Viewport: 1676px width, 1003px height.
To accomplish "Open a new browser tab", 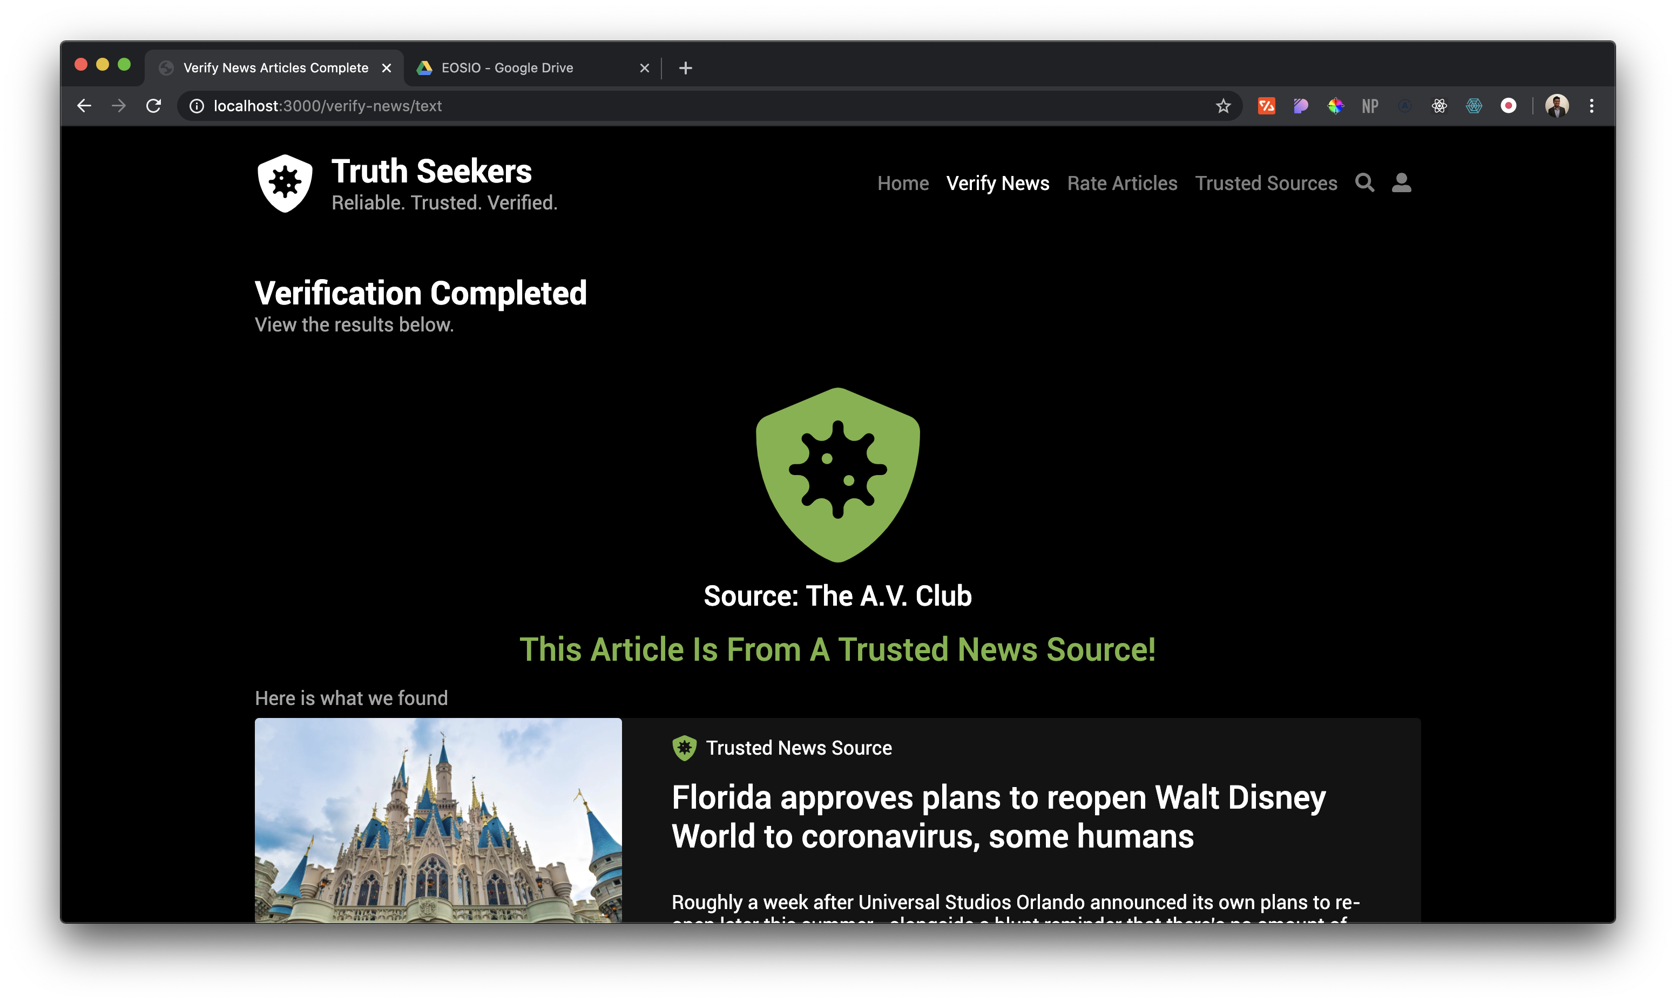I will [x=685, y=67].
